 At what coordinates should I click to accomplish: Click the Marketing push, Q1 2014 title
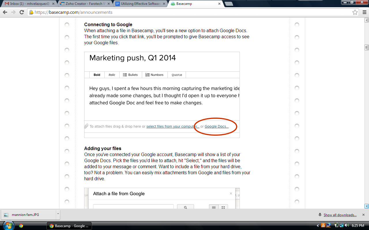point(133,58)
